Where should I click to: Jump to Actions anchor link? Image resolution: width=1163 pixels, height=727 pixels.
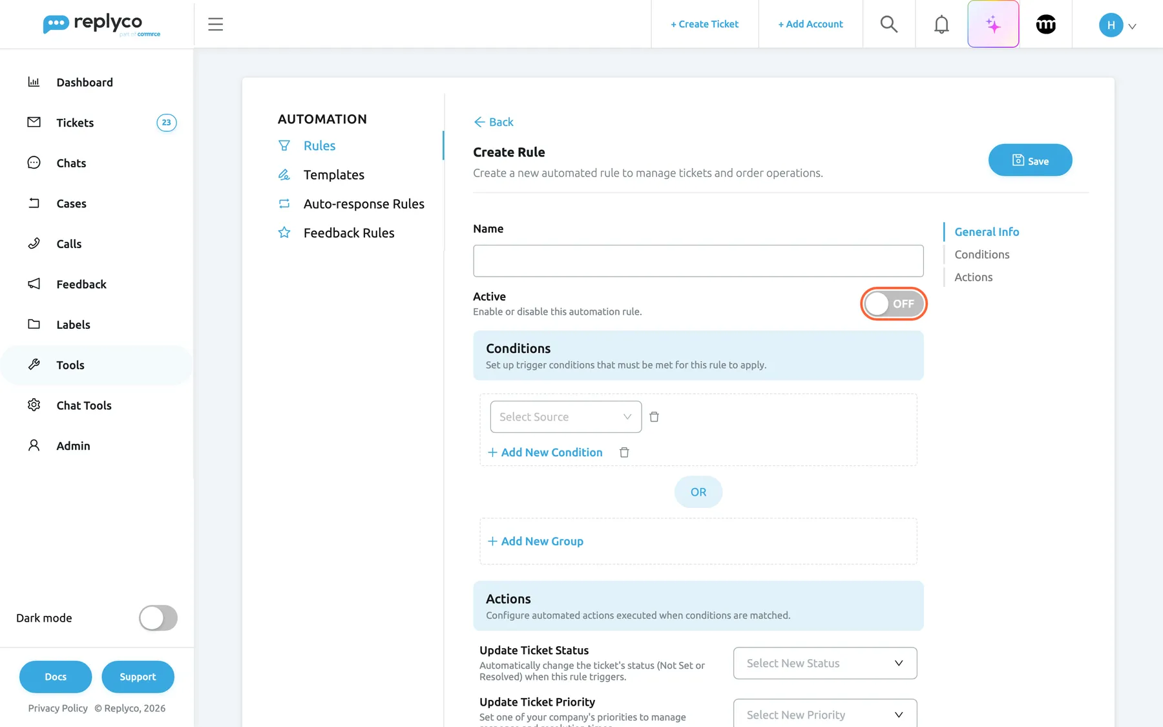[973, 277]
